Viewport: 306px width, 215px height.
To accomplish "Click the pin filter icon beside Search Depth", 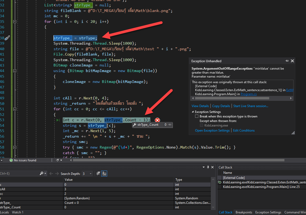I will tap(98, 174).
